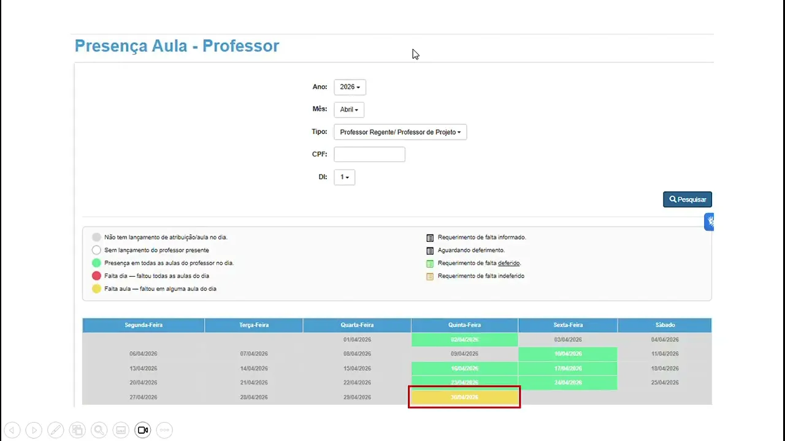Click the video camera icon
Screen dimensions: 785x441
point(143,430)
